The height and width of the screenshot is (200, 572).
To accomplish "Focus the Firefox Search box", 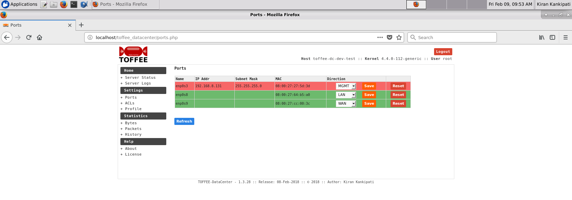I will (x=452, y=37).
